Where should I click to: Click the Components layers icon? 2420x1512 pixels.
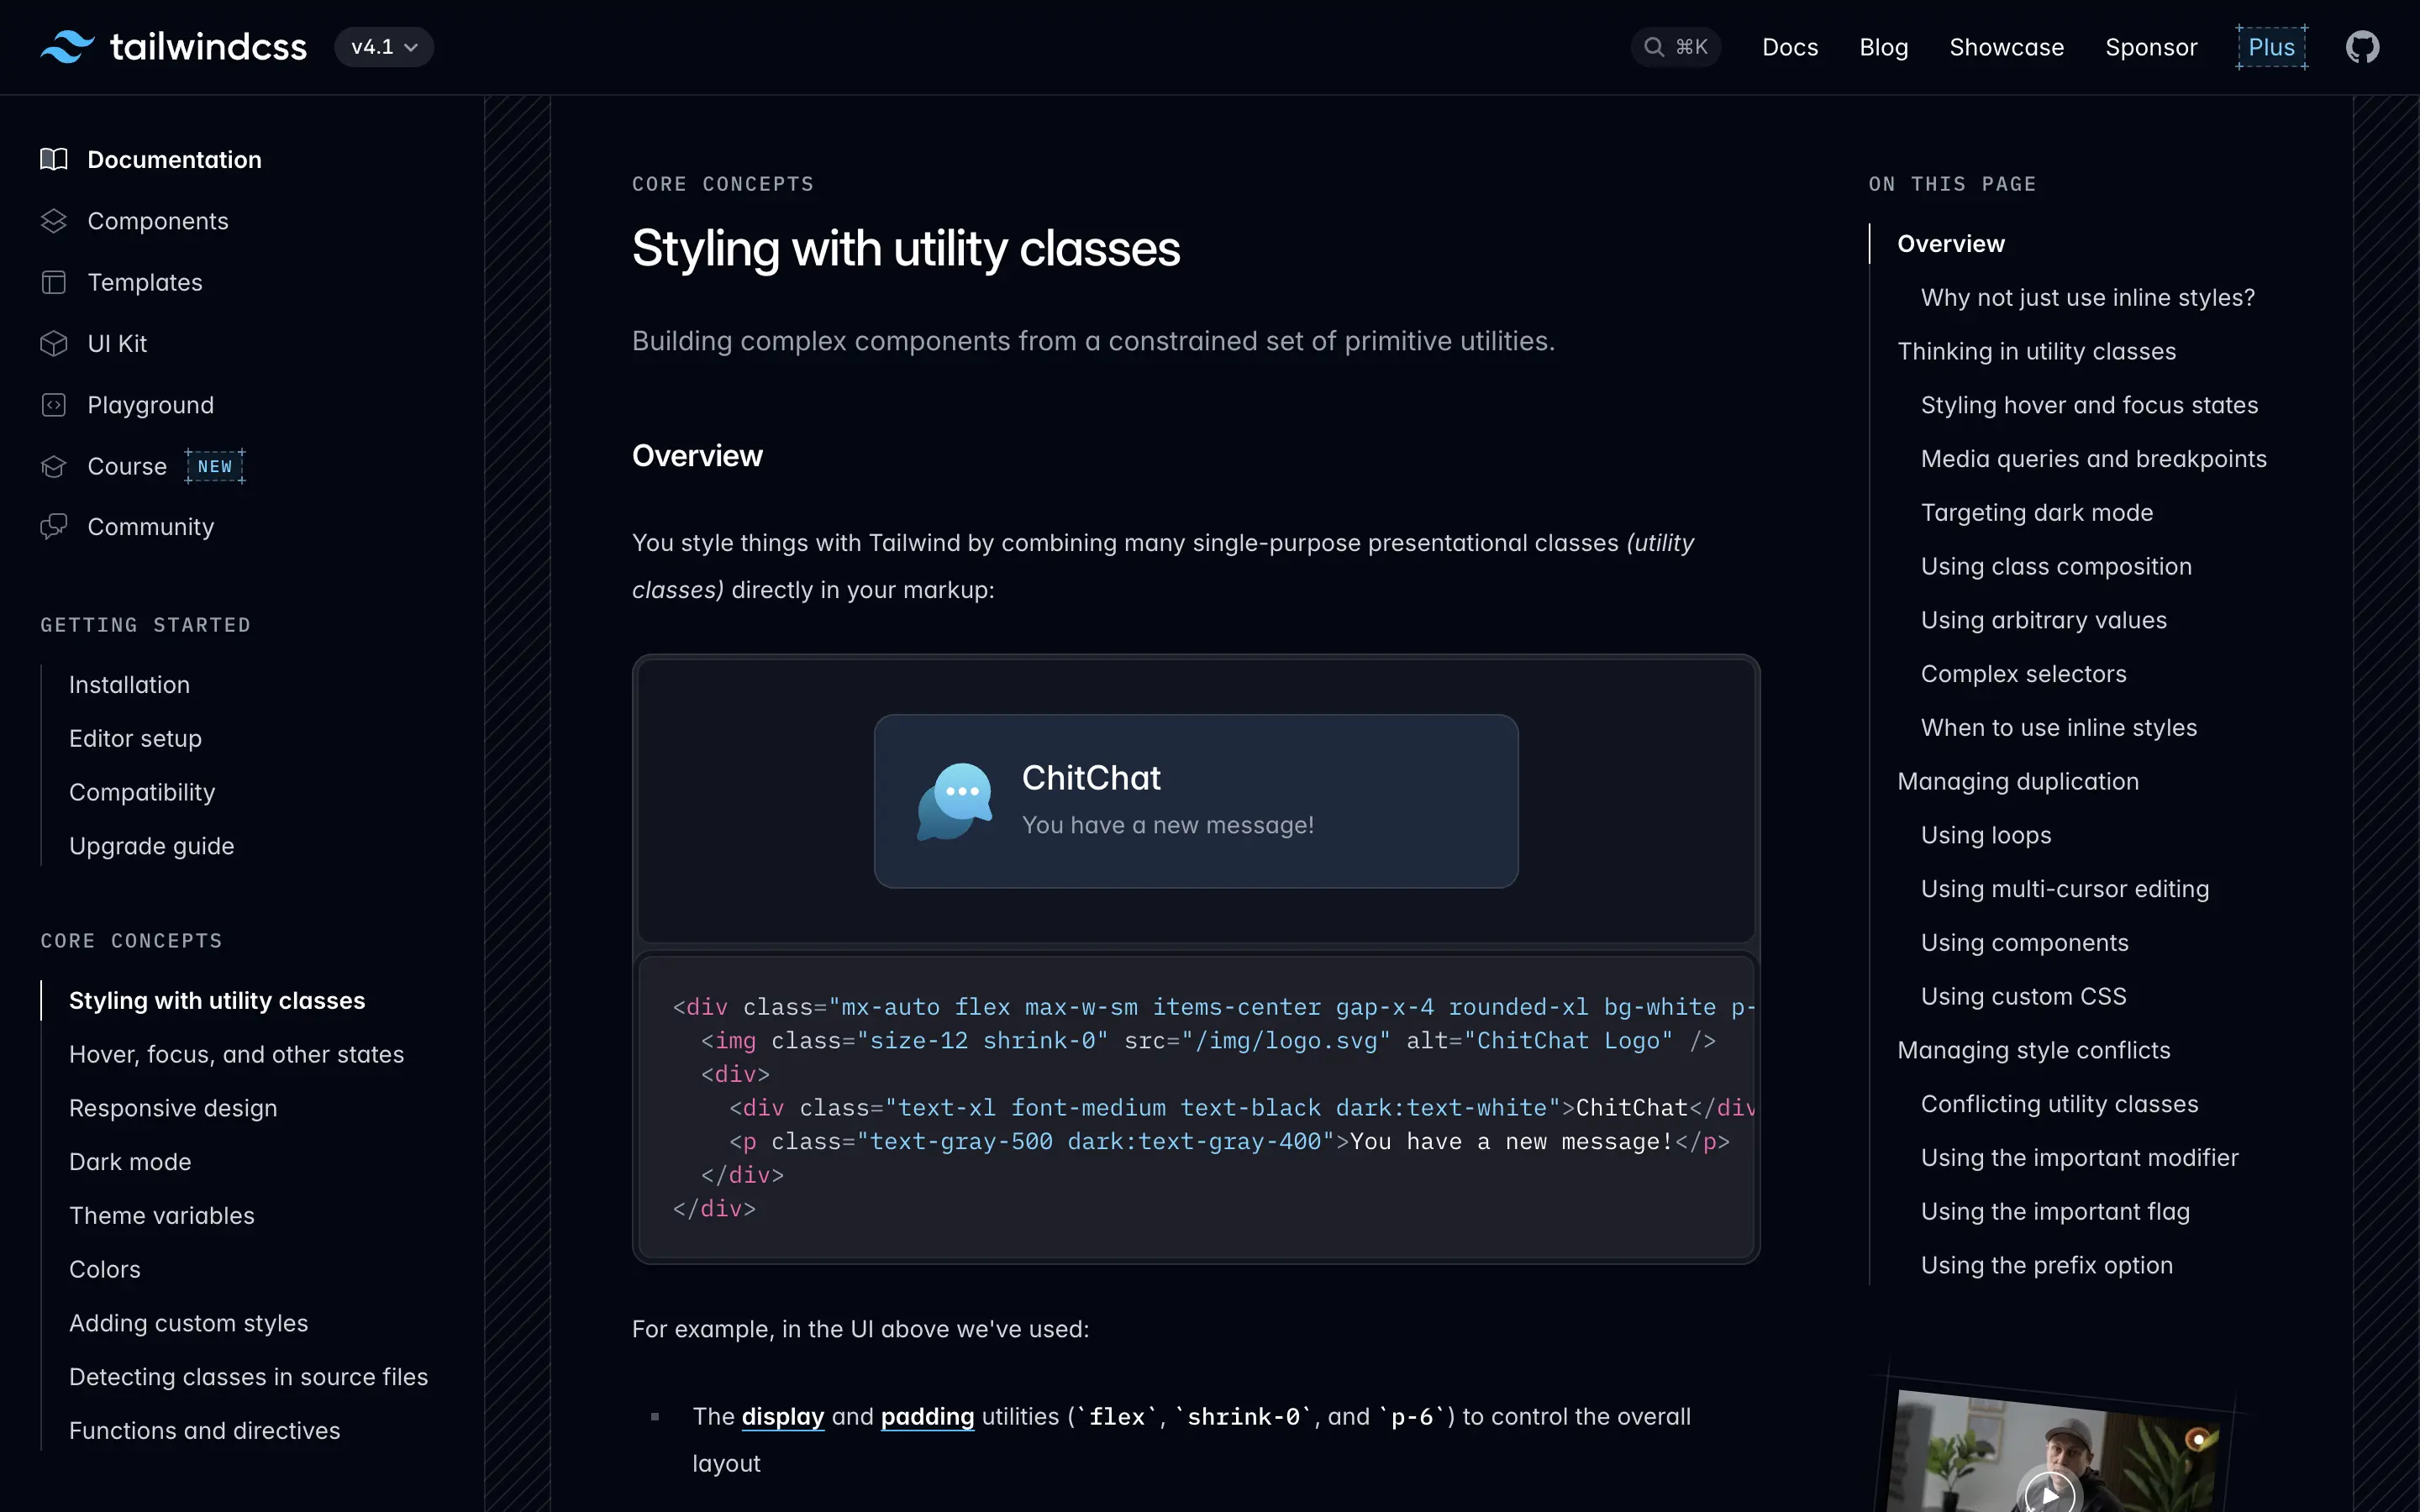click(54, 221)
